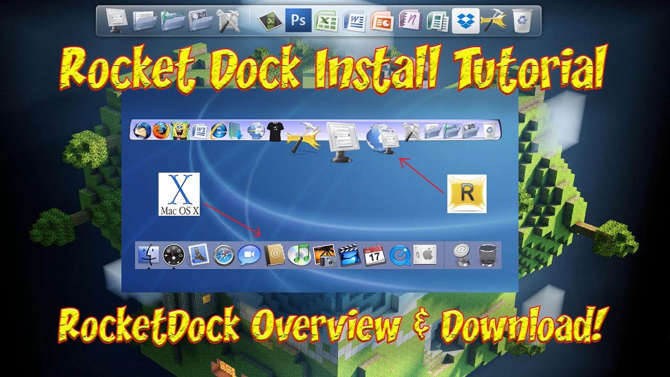Open the documents folder in the curved dock

click(434, 131)
